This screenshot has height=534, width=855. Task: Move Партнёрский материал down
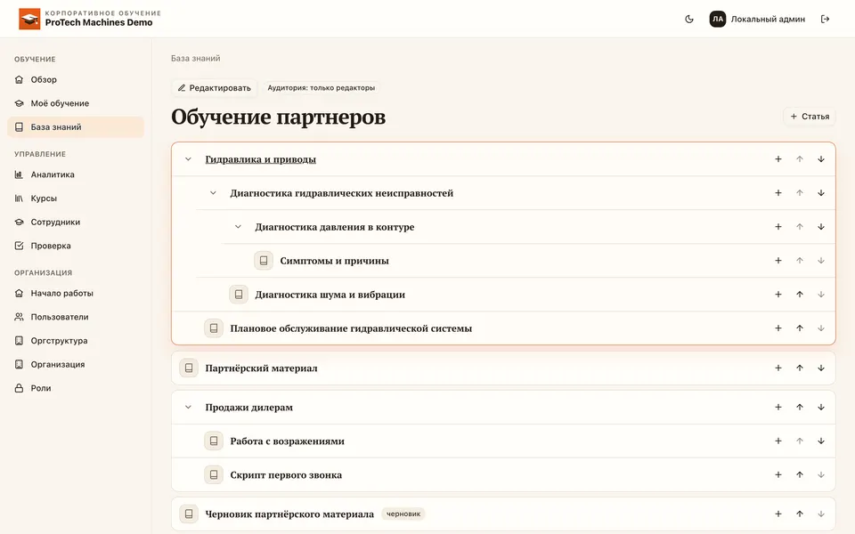[x=820, y=368]
